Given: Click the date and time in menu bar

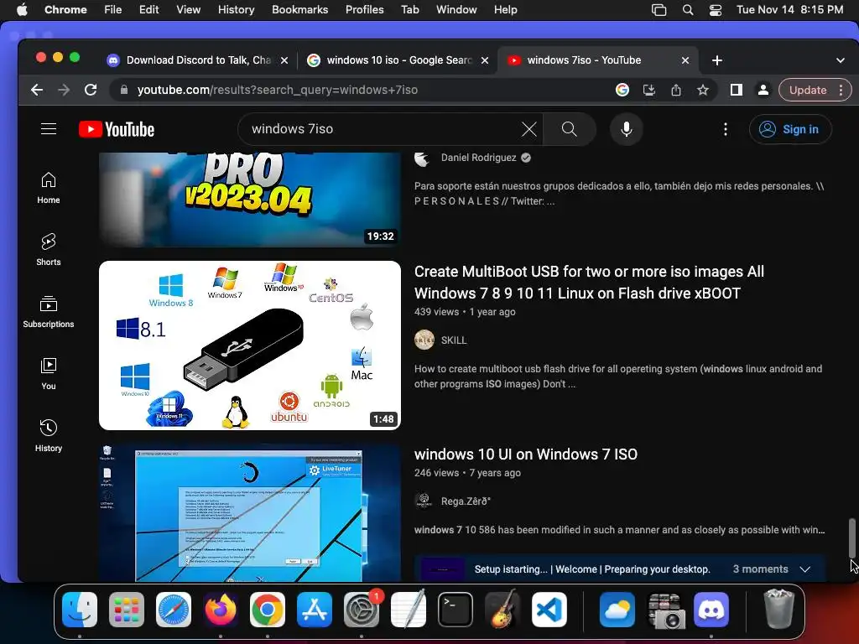Looking at the screenshot, I should click(x=789, y=10).
